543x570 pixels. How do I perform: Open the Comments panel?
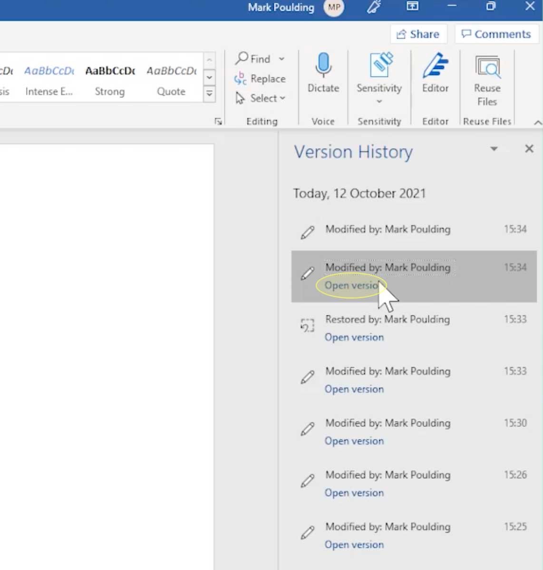pos(496,34)
